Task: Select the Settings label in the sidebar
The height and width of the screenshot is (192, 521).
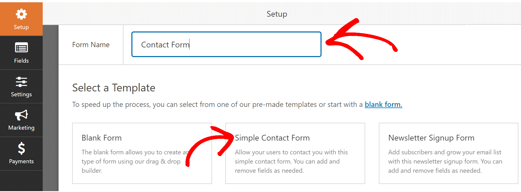Action: pos(21,94)
